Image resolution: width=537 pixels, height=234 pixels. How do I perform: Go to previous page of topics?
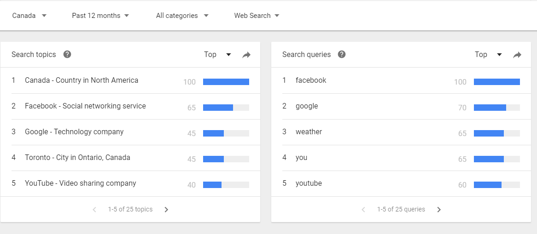click(94, 209)
